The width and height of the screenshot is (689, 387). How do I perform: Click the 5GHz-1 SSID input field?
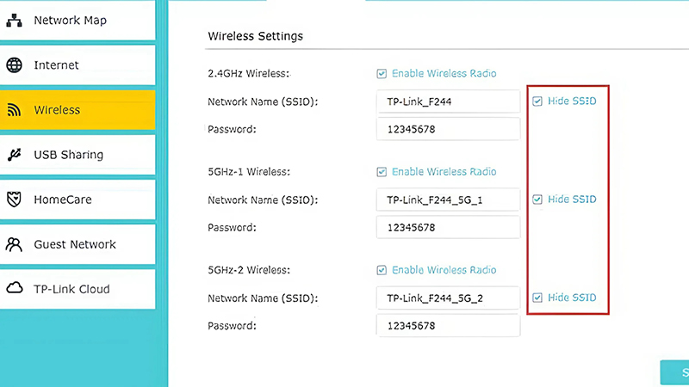pyautogui.click(x=448, y=200)
